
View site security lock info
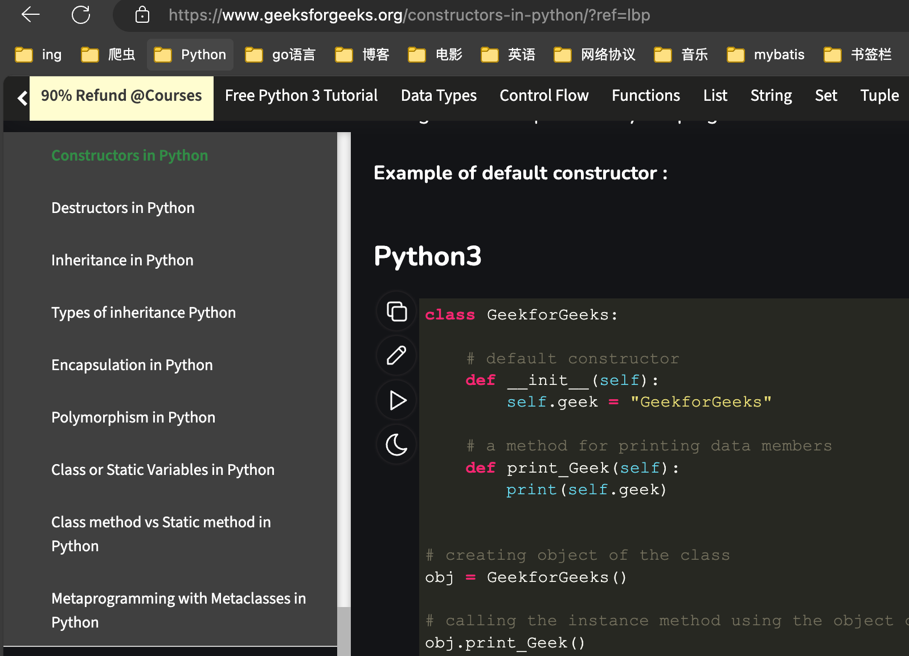coord(142,15)
